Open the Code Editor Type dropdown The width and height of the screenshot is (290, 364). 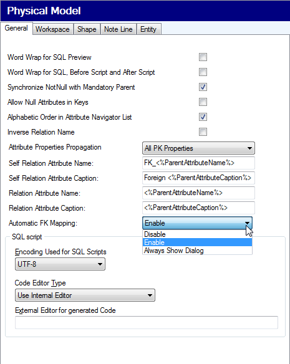click(85, 295)
